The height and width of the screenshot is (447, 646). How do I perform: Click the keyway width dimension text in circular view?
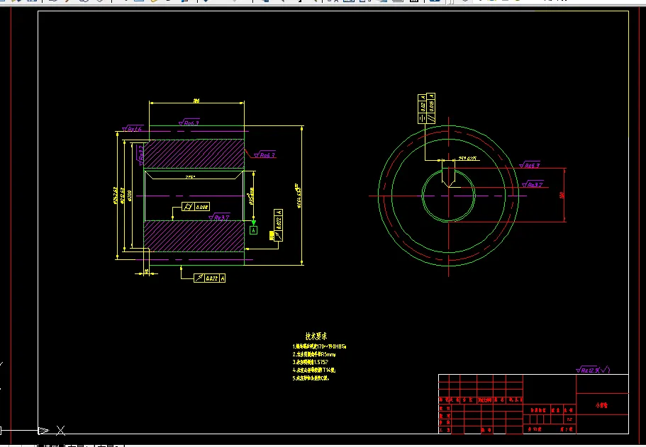click(467, 158)
